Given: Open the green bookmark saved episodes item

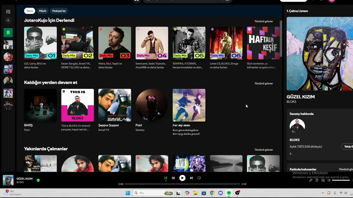Looking at the screenshot, I should pos(8,33).
